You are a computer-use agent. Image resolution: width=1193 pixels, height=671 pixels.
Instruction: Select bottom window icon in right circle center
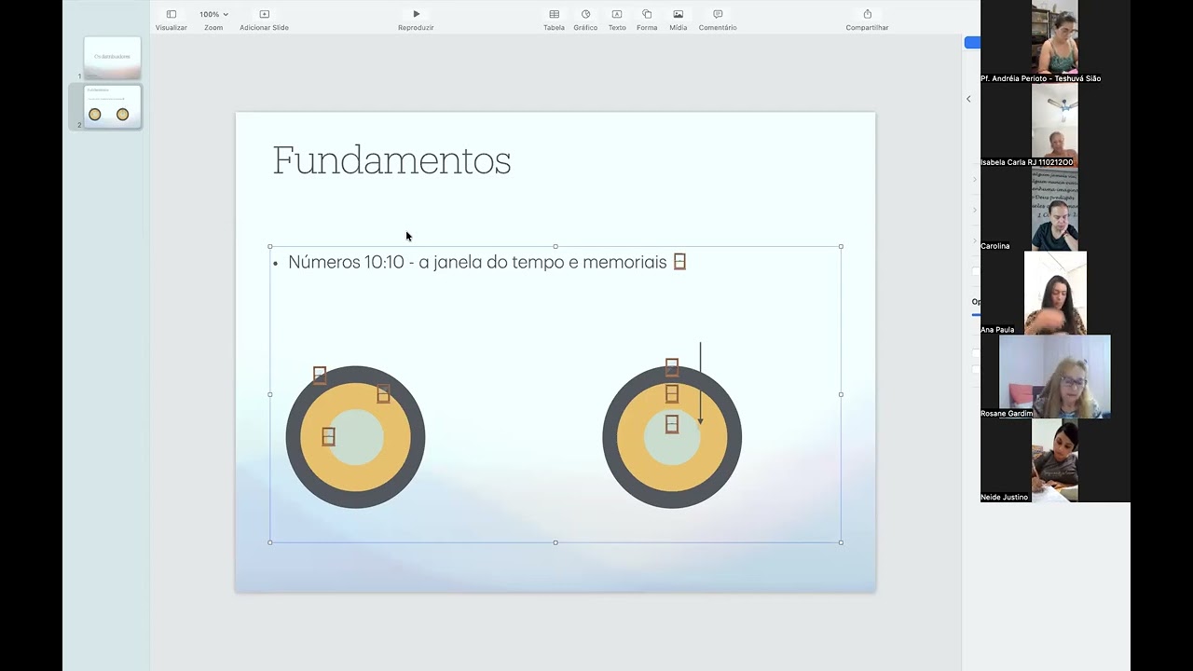672,424
